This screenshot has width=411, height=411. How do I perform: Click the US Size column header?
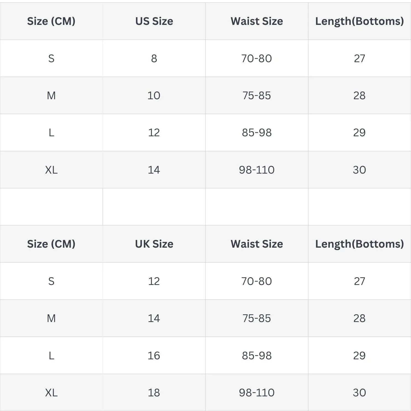154,21
